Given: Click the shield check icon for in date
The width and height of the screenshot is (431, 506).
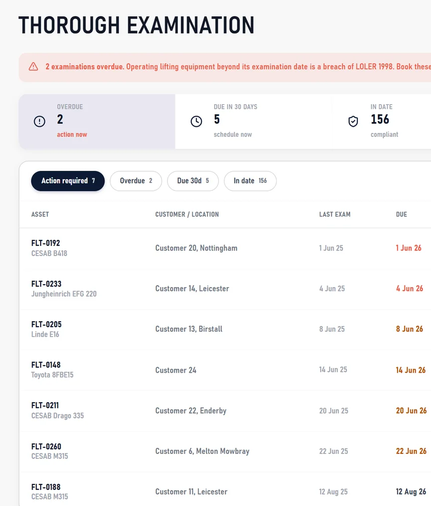Looking at the screenshot, I should pyautogui.click(x=353, y=121).
